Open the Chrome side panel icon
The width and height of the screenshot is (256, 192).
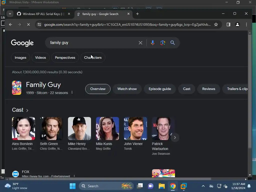click(228, 24)
